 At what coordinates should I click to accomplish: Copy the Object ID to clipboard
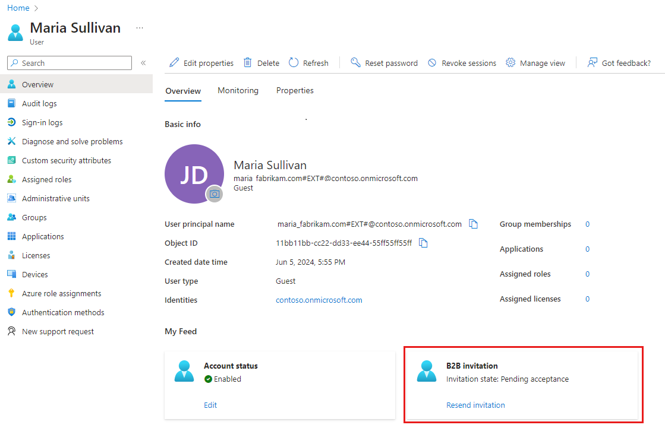point(423,243)
